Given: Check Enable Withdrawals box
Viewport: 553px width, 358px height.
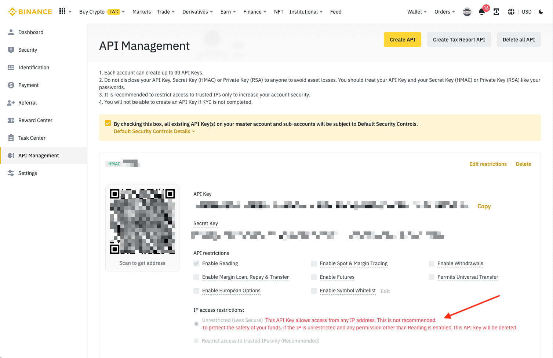Looking at the screenshot, I should [x=432, y=263].
